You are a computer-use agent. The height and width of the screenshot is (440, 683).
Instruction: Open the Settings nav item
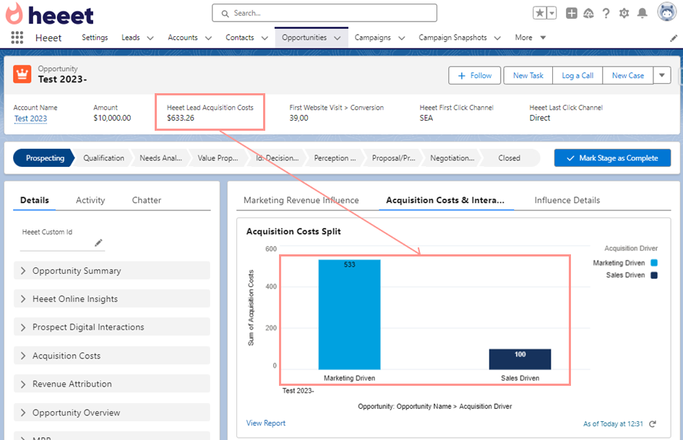click(95, 38)
